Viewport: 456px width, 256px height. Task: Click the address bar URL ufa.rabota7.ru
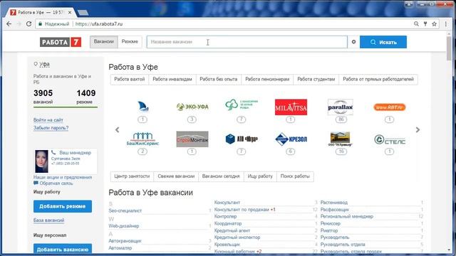click(x=99, y=24)
